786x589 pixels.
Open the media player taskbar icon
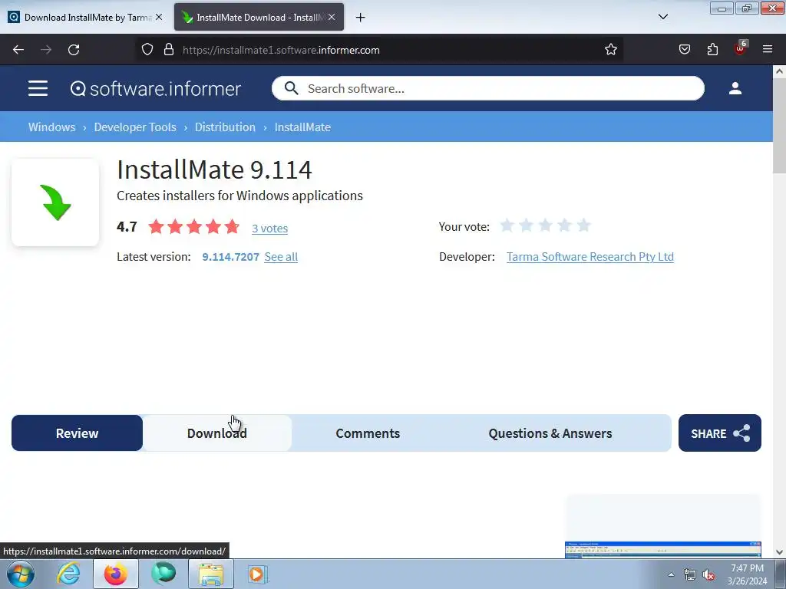(x=258, y=574)
